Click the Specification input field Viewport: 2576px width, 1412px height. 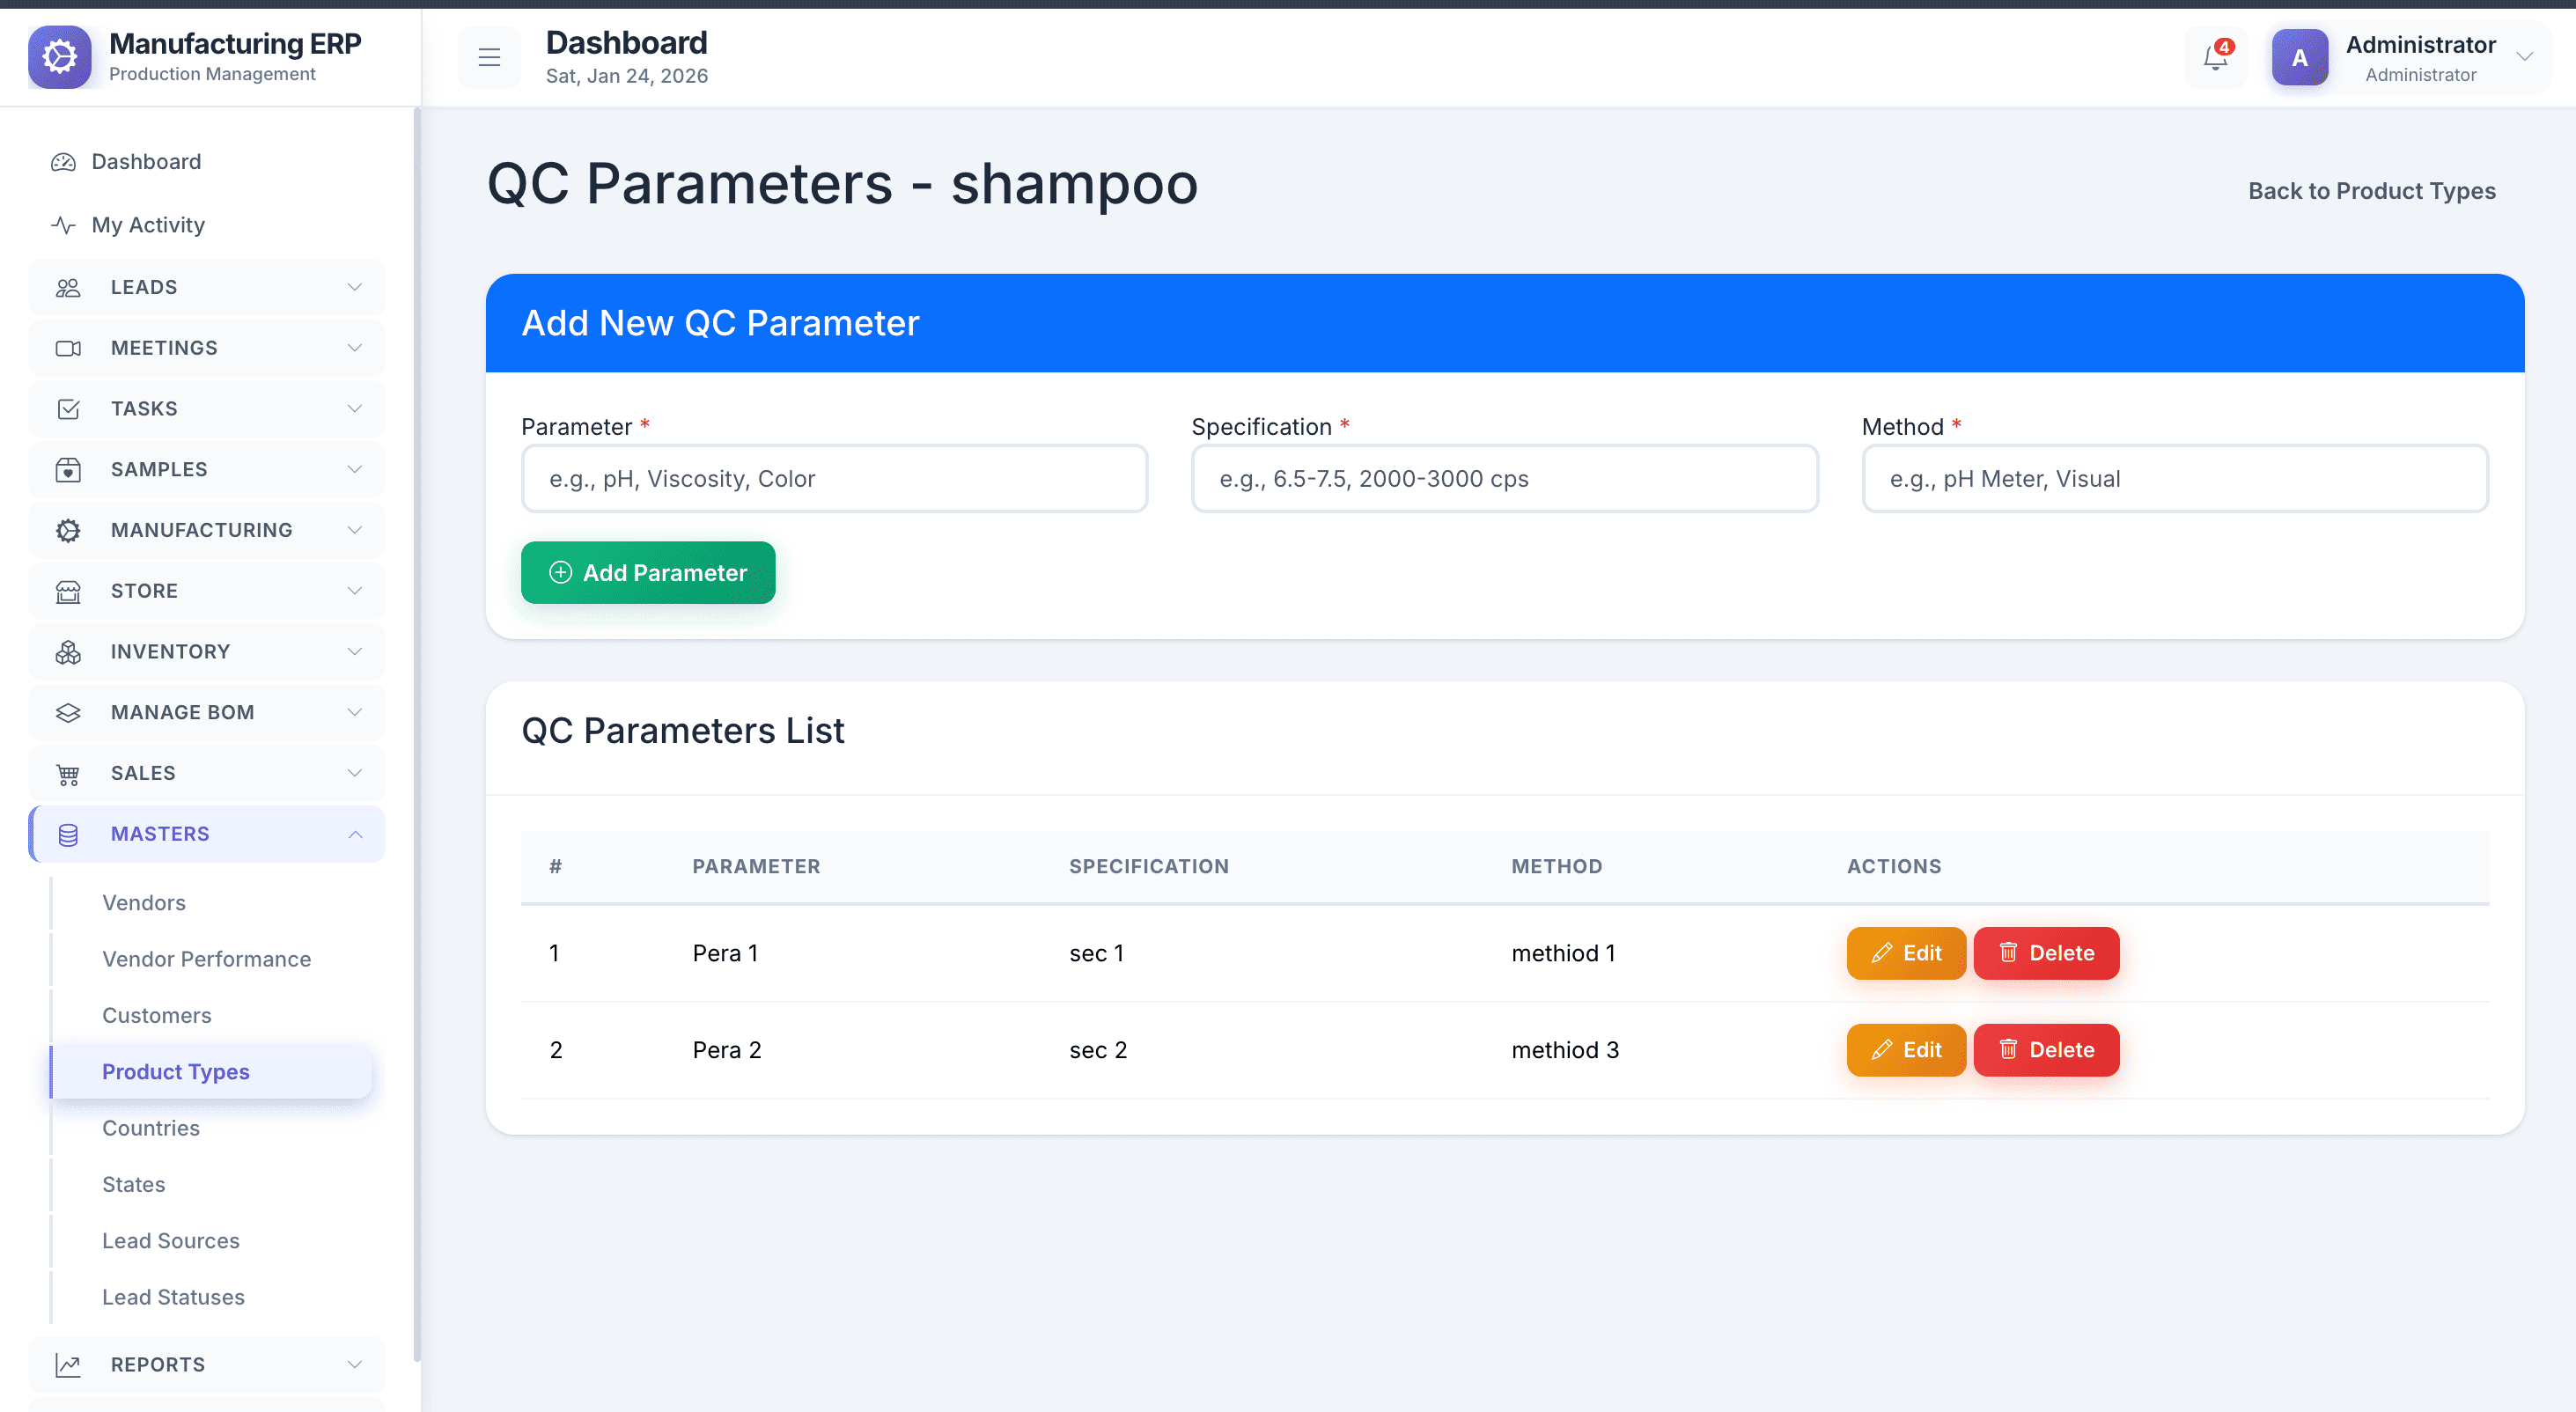(1504, 479)
